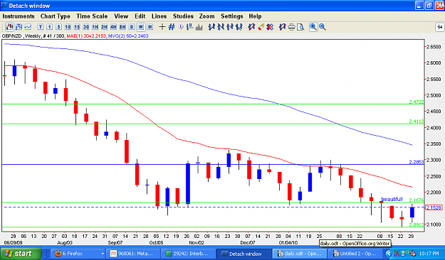445x260 pixels.
Task: Open the Settings menu
Action: pyautogui.click(x=232, y=16)
